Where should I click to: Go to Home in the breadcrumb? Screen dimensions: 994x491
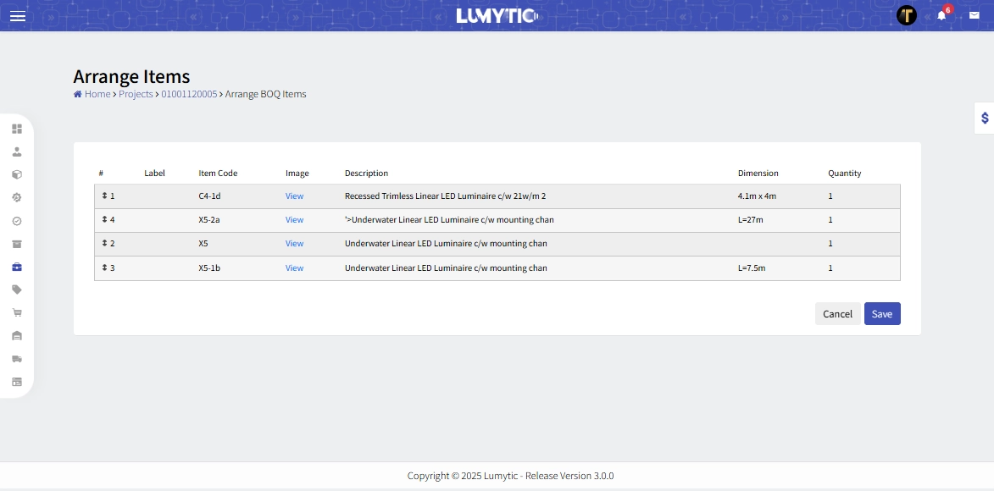(97, 94)
